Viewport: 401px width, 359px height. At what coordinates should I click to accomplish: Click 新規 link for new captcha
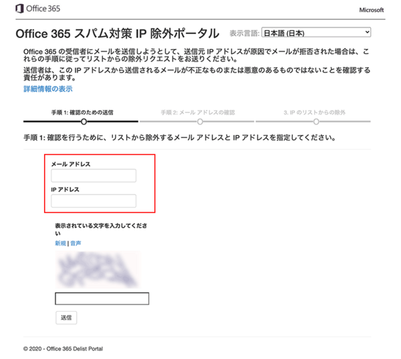click(x=60, y=243)
